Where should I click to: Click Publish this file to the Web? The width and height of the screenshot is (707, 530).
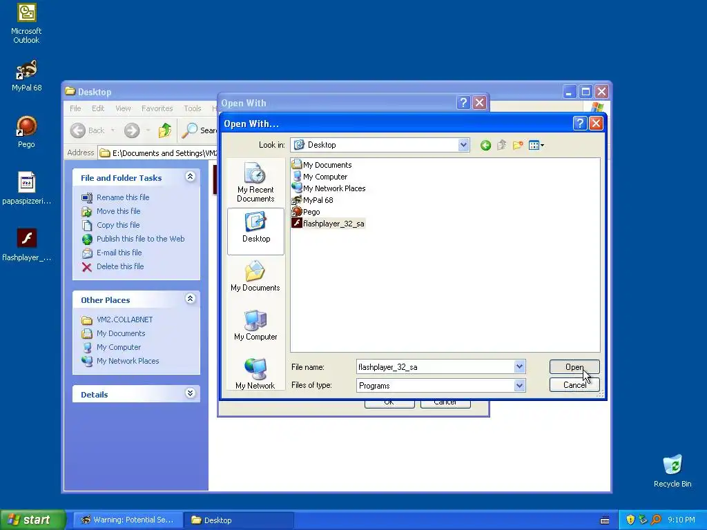140,239
